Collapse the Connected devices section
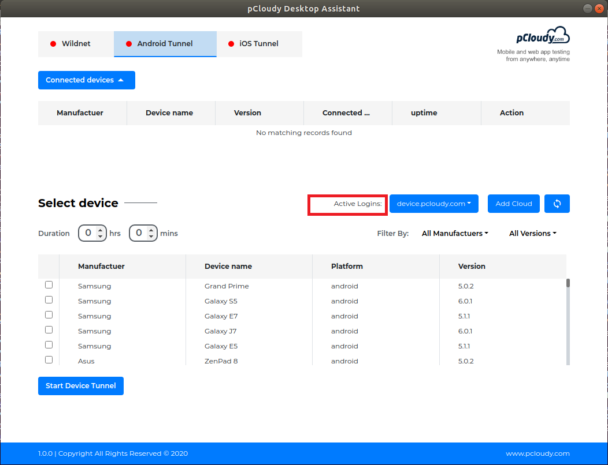 coord(87,80)
